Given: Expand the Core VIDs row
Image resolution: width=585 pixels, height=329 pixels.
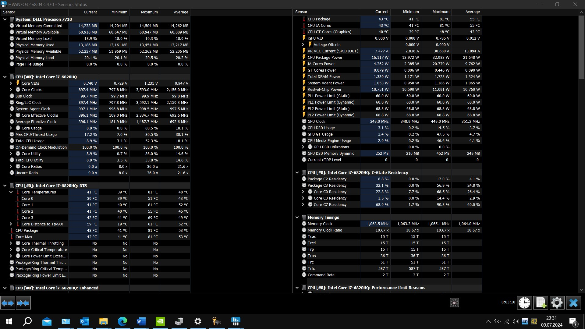Looking at the screenshot, I should 11,83.
